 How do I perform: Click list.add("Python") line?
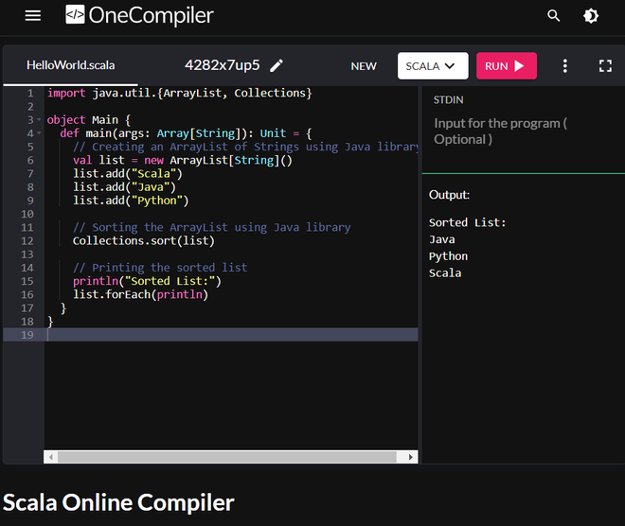pos(131,201)
